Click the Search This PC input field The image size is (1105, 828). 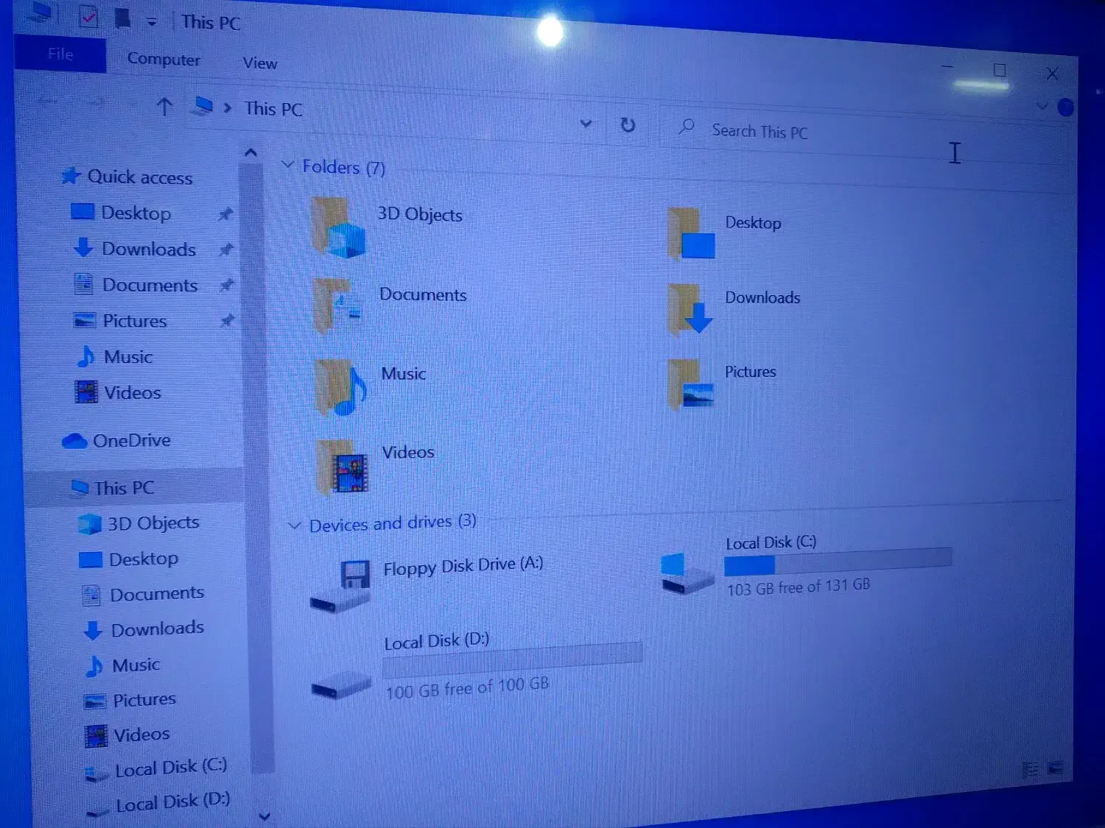pos(862,135)
